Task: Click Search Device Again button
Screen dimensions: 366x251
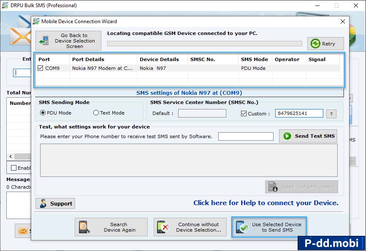Action: coord(111,227)
